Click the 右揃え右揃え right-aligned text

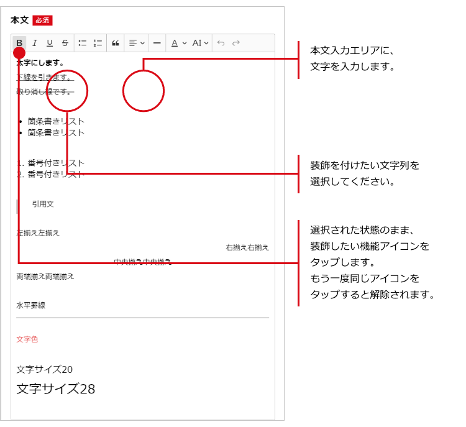[247, 247]
